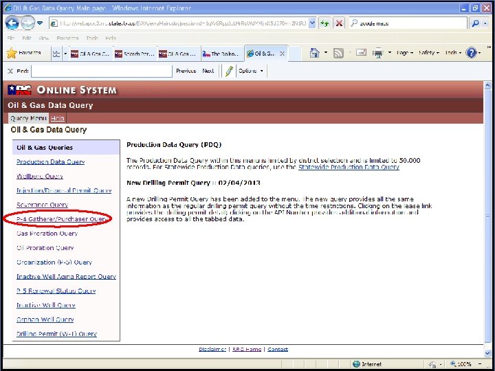Click the page's vertical scrollbar down arrow

pos(487,352)
